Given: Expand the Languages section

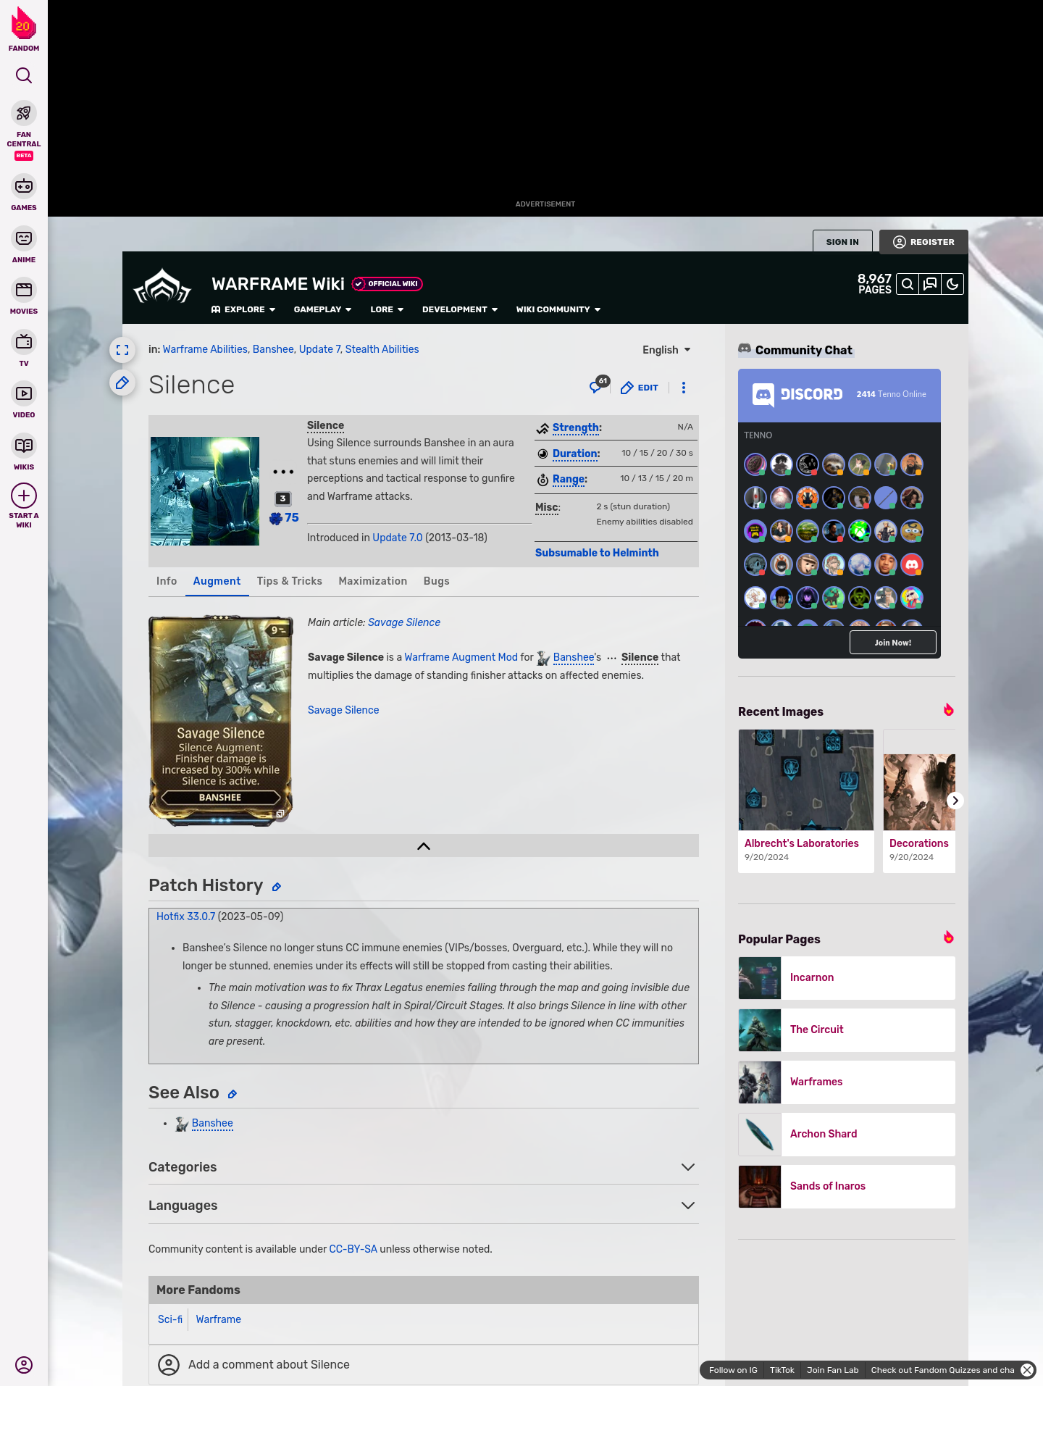Looking at the screenshot, I should click(424, 1206).
